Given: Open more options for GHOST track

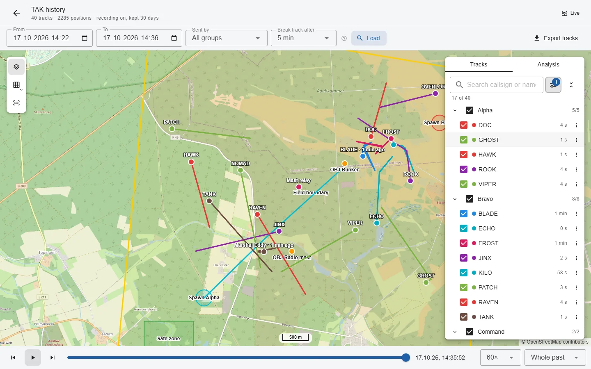Looking at the screenshot, I should (576, 140).
